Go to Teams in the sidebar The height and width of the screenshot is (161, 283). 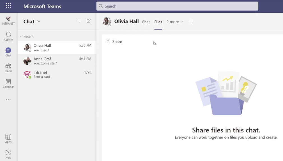coord(8,68)
